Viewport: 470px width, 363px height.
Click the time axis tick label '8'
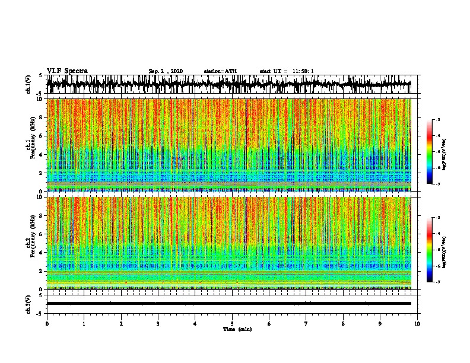click(x=343, y=324)
